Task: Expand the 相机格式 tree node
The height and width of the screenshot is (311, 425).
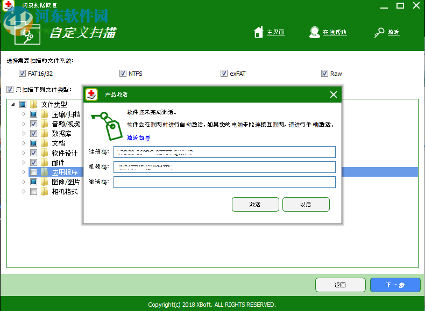Action: tap(24, 191)
